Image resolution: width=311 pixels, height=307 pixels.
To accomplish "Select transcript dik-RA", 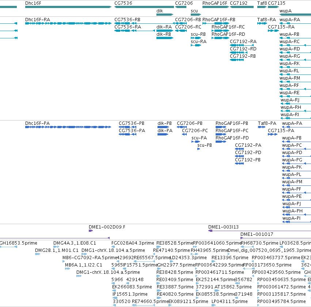I will (164, 27).
